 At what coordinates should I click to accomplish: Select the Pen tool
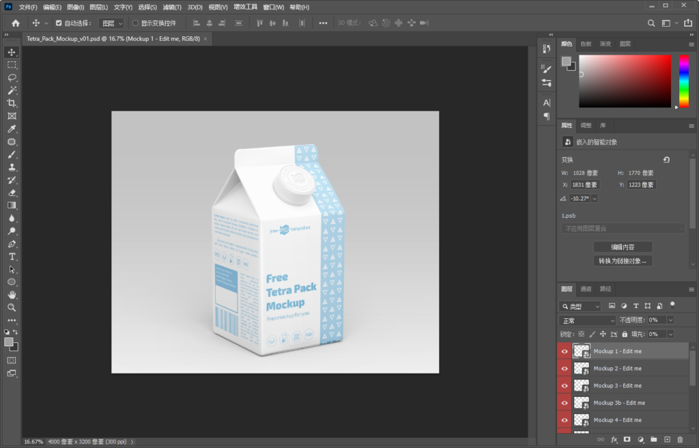point(12,244)
